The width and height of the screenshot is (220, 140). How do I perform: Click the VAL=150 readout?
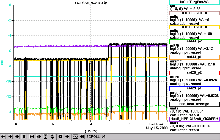pyautogui.click(x=205, y=34)
